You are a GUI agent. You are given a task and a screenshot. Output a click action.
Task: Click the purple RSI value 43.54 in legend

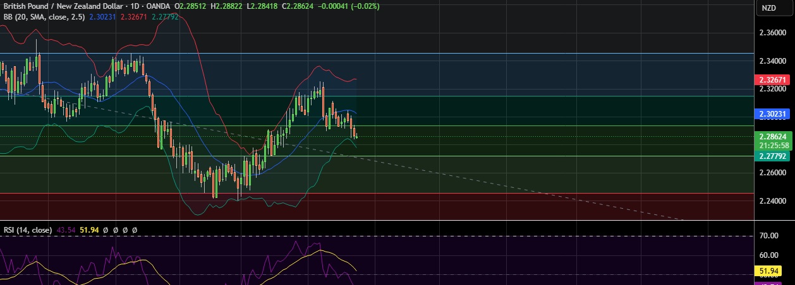tap(66, 230)
